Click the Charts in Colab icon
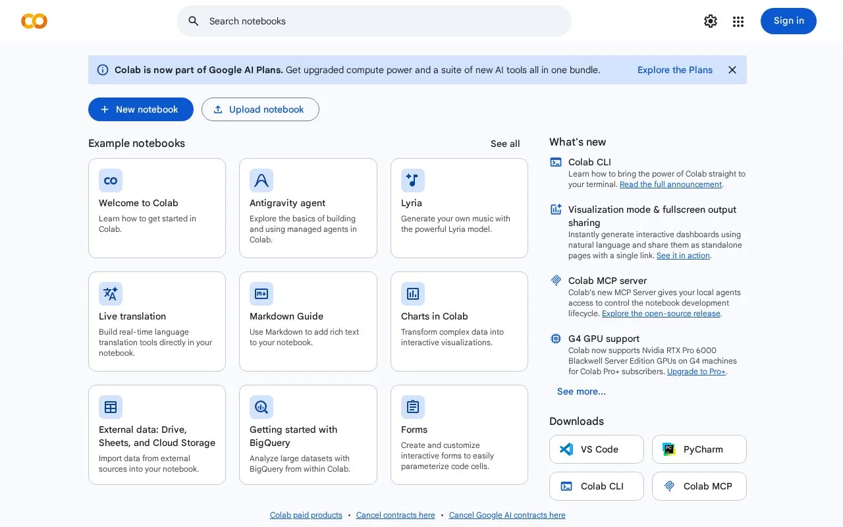This screenshot has width=843, height=527. tap(413, 294)
